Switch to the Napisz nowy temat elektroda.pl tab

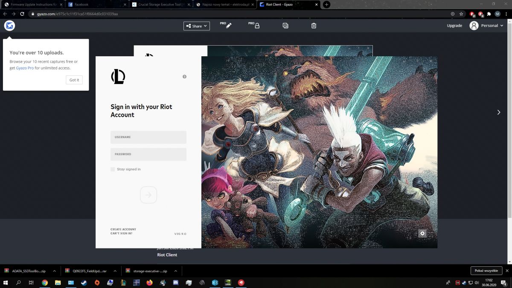click(x=224, y=4)
